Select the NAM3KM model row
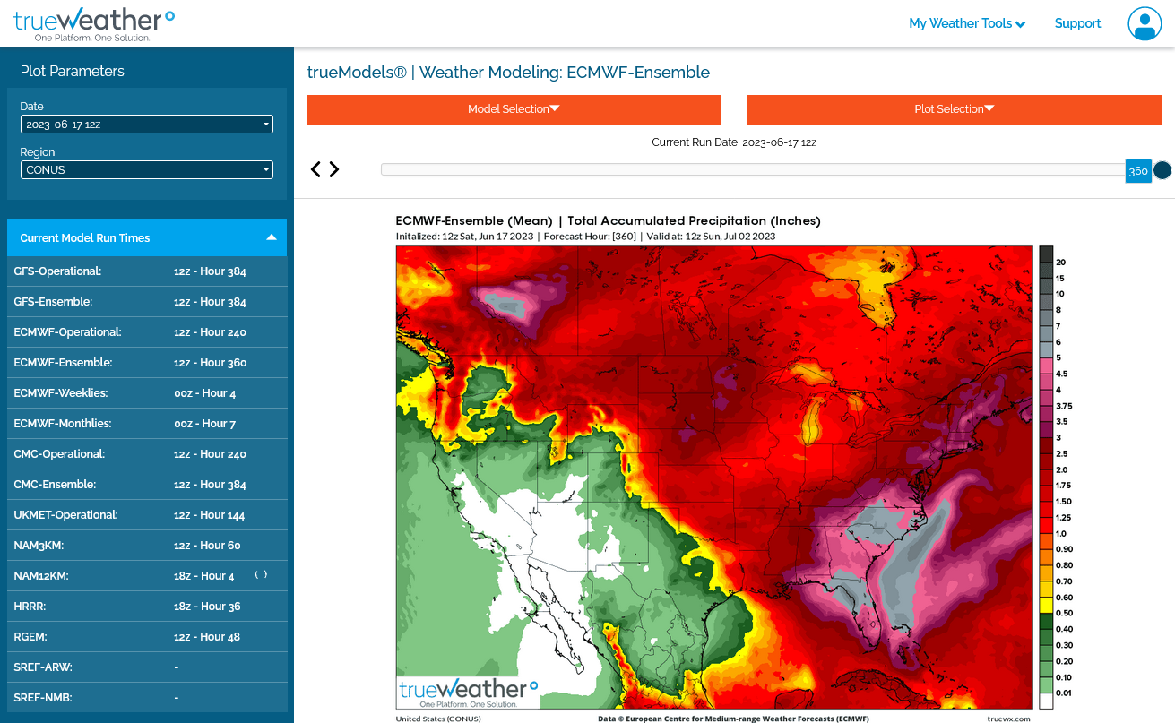 [x=147, y=546]
